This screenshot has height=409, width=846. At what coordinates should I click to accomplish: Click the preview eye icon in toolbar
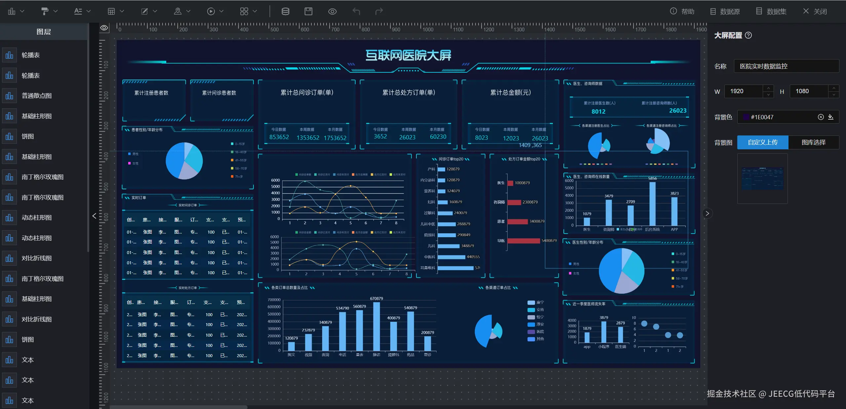tap(332, 12)
